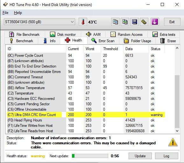The width and height of the screenshot is (184, 163).
Task: Open options via the tools icon
Action: pos(144,22)
